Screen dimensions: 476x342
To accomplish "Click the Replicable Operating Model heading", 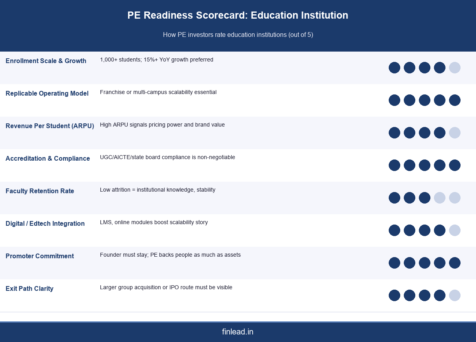I will 47,94.
